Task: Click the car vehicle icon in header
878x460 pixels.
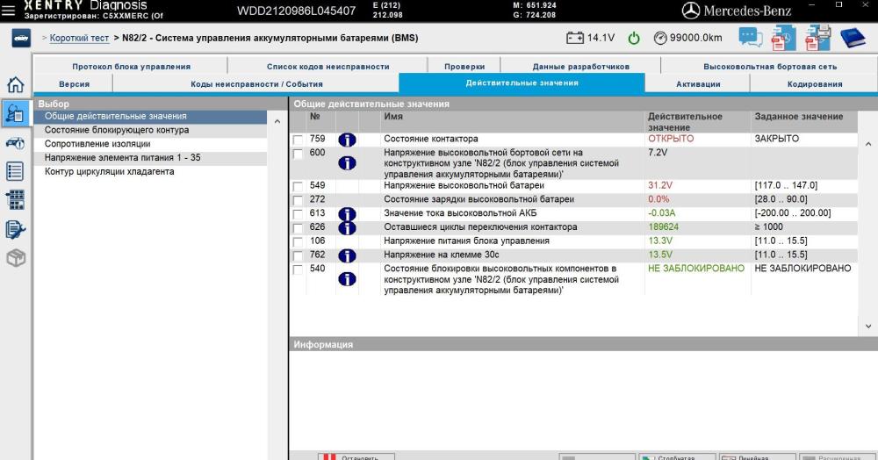Action: tap(21, 38)
